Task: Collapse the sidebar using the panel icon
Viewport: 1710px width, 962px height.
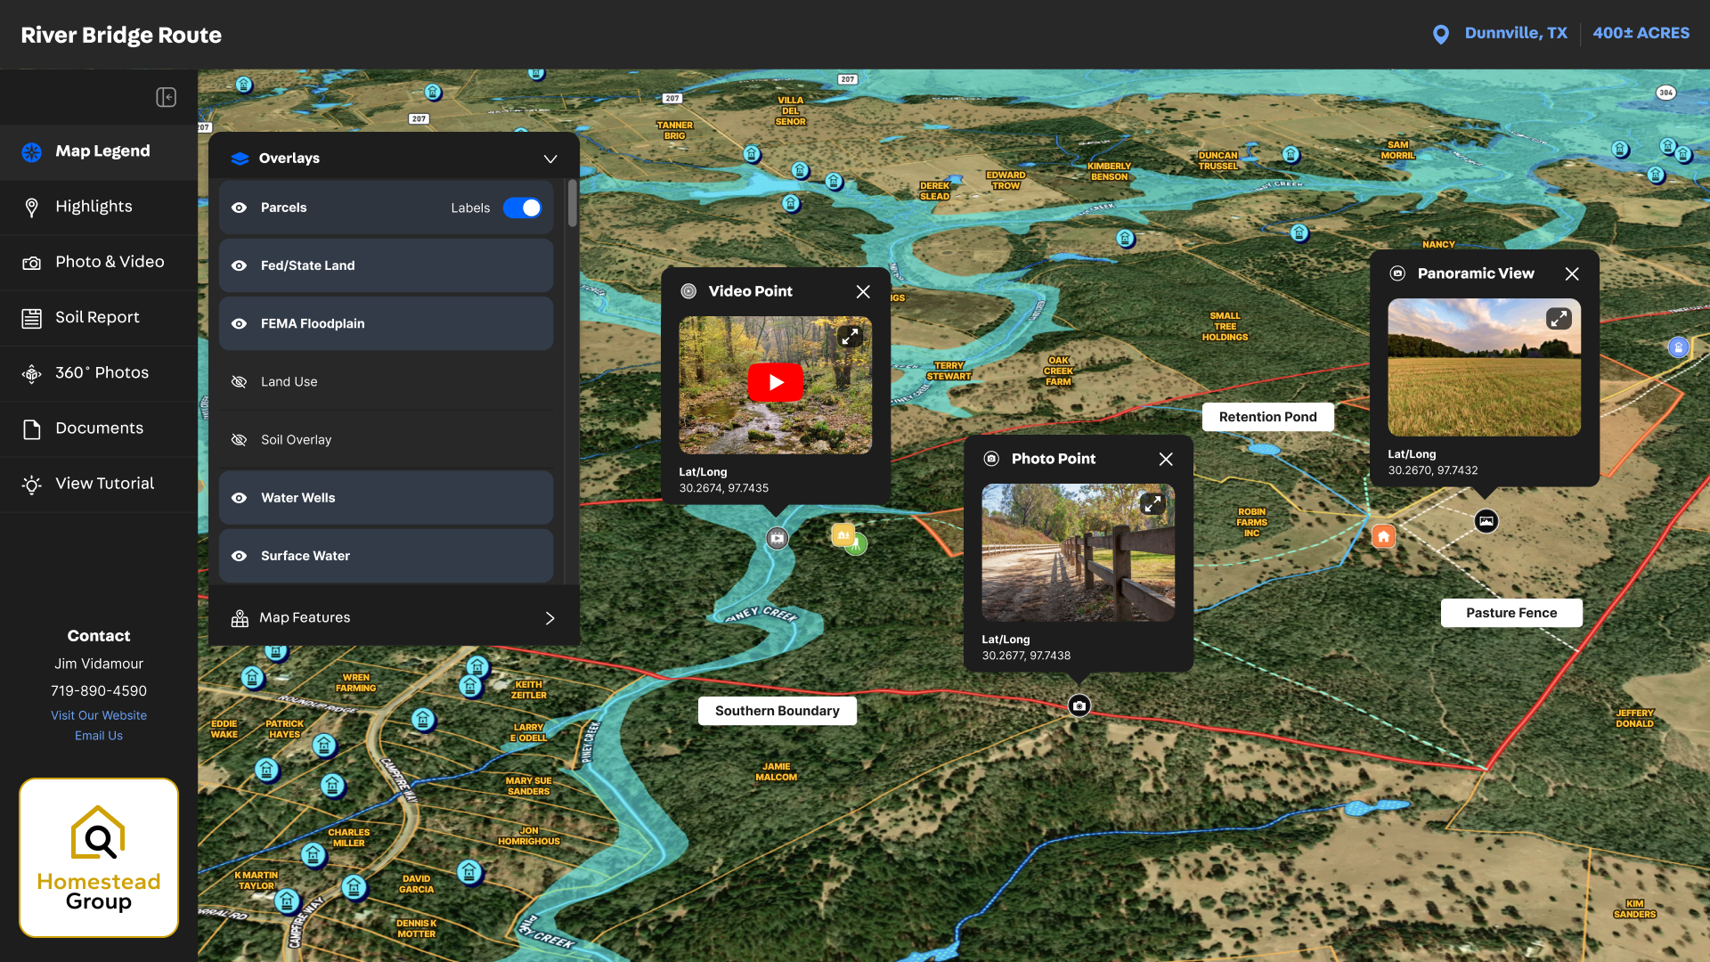Action: coord(166,97)
